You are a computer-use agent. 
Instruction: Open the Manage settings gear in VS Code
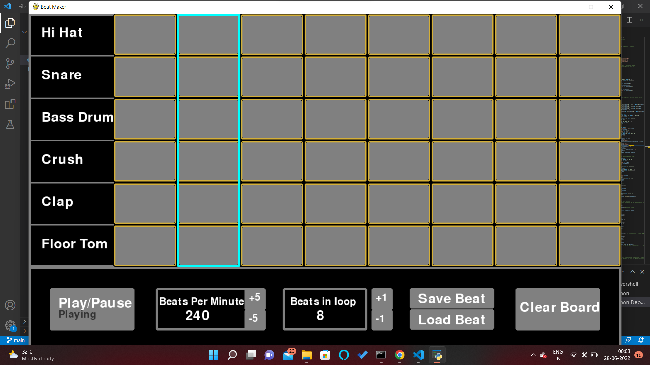[x=10, y=326]
